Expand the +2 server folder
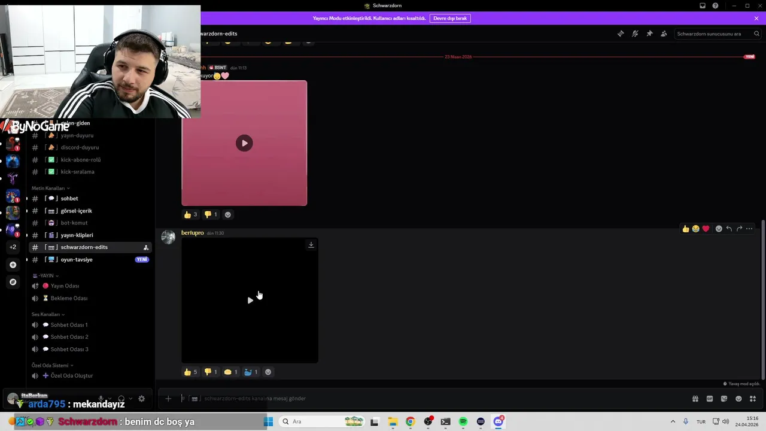The image size is (766, 431). click(13, 247)
